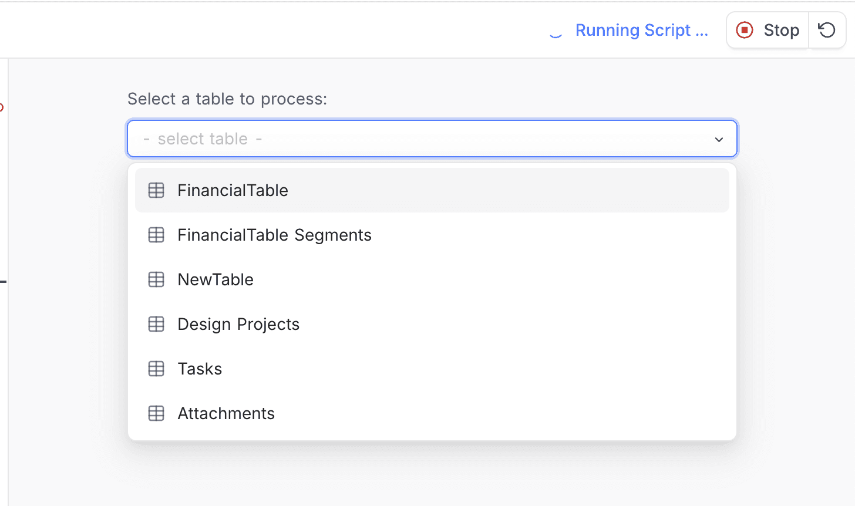855x506 pixels.
Task: Click the table icon beside Design Projects
Action: pos(156,323)
